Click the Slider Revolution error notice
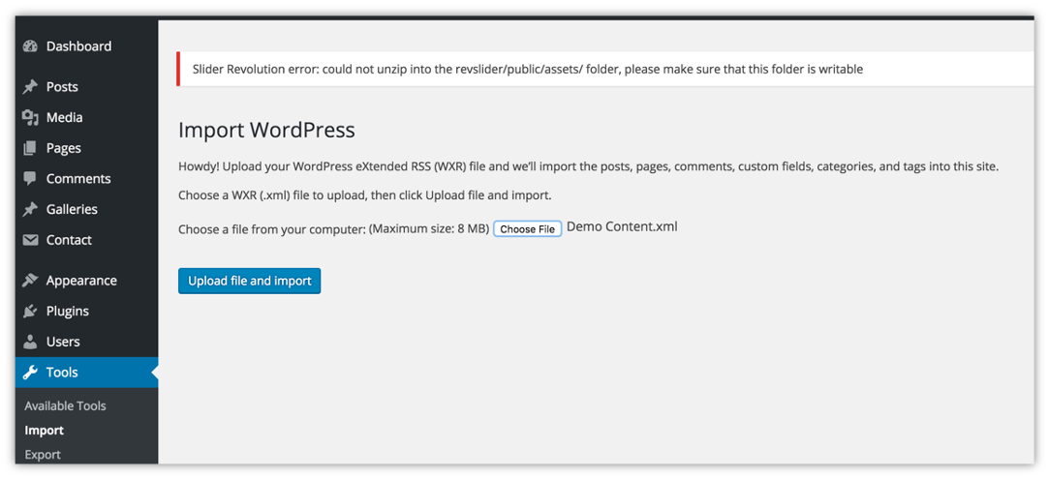 [x=605, y=69]
